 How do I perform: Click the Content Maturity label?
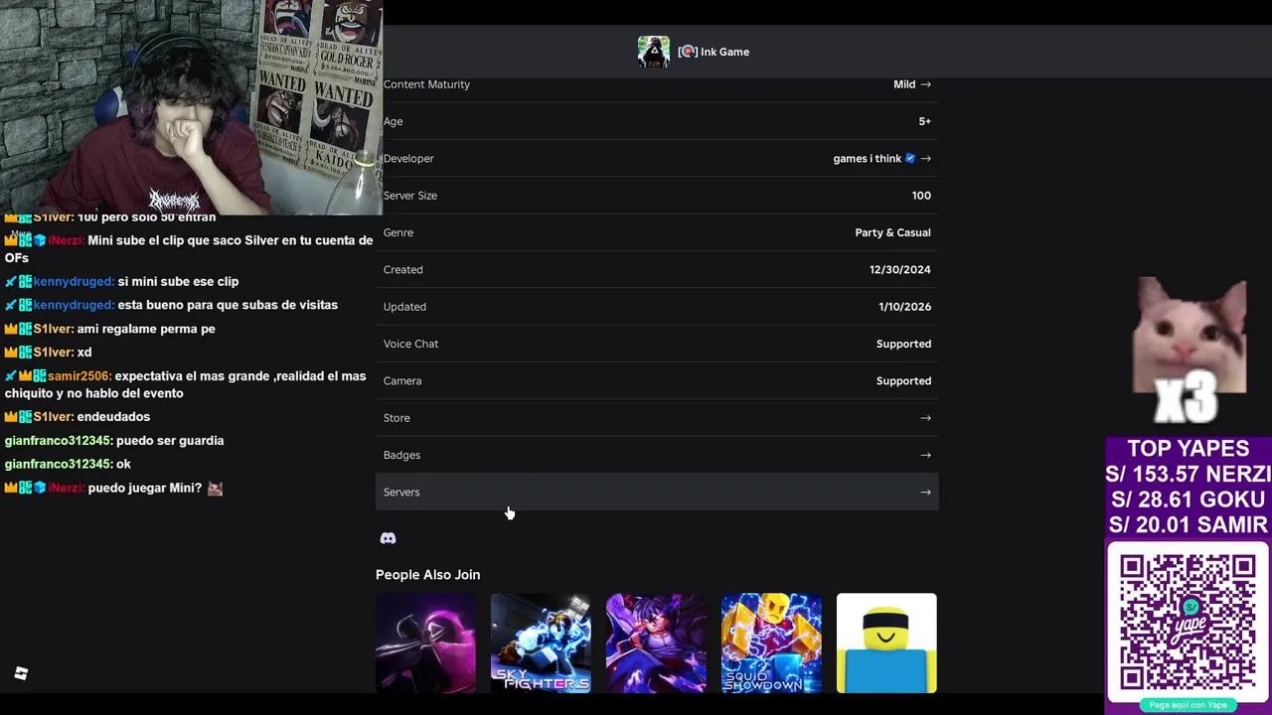tap(426, 84)
